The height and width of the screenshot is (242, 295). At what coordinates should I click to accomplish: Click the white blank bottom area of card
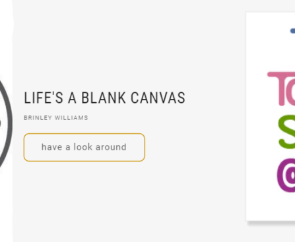[x=271, y=206]
